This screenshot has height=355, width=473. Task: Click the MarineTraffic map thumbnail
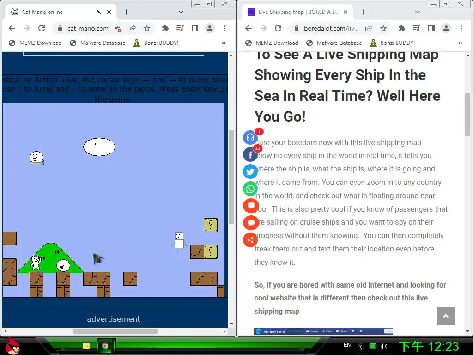(323, 331)
